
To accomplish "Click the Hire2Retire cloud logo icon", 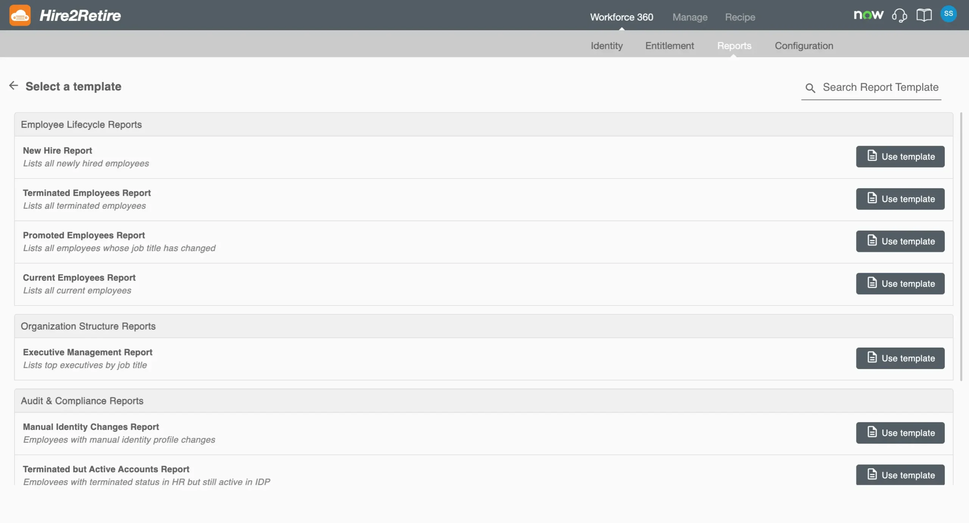I will [x=20, y=16].
